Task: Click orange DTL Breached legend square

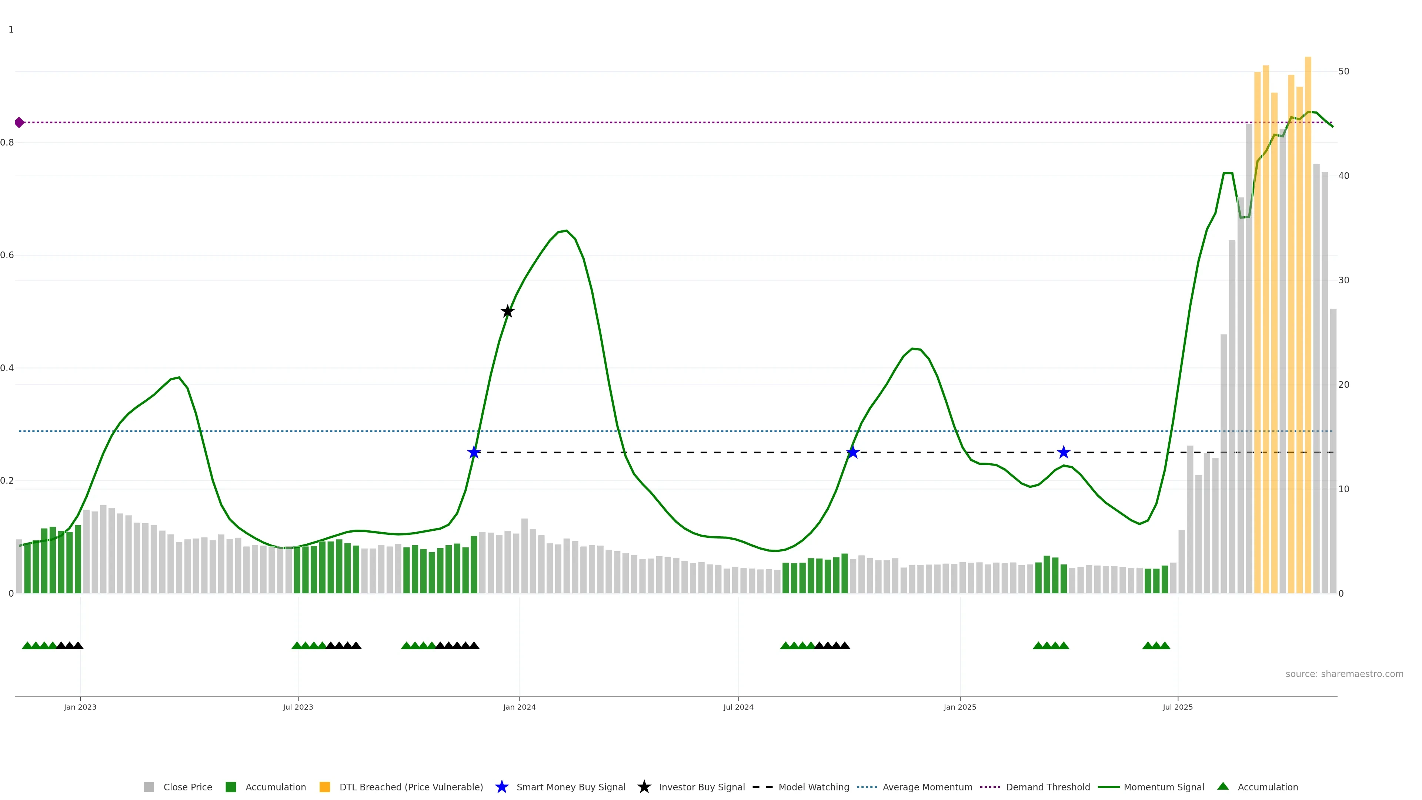Action: [x=325, y=787]
